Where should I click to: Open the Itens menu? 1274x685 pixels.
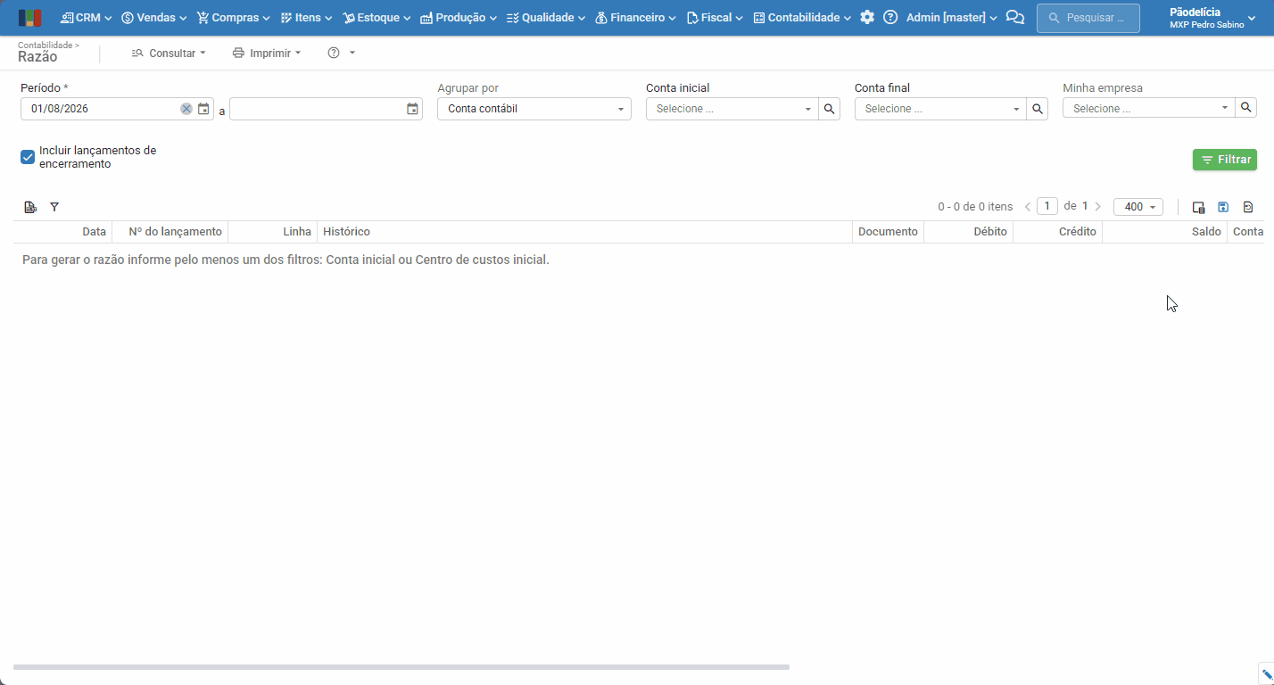click(306, 18)
